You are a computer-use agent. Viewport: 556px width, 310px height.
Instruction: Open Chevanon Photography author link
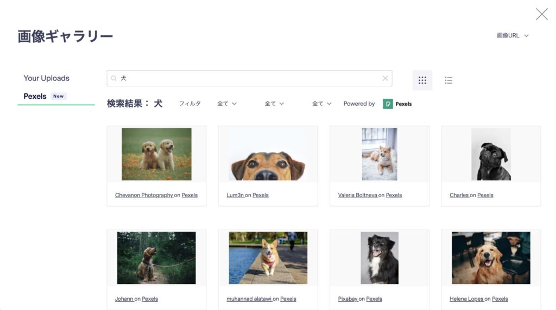pos(144,195)
